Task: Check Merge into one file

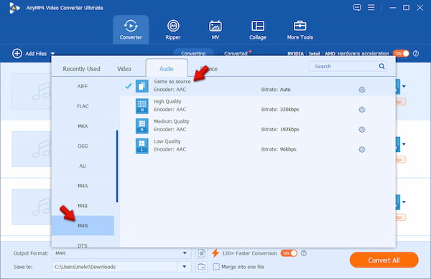Action: pyautogui.click(x=216, y=267)
